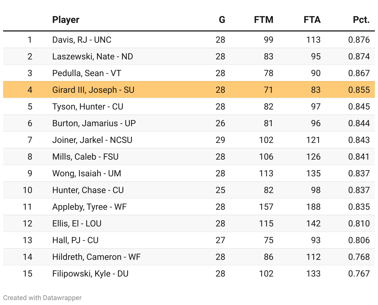Click the FTA column header
Image resolution: width=378 pixels, height=305 pixels.
pyautogui.click(x=312, y=20)
